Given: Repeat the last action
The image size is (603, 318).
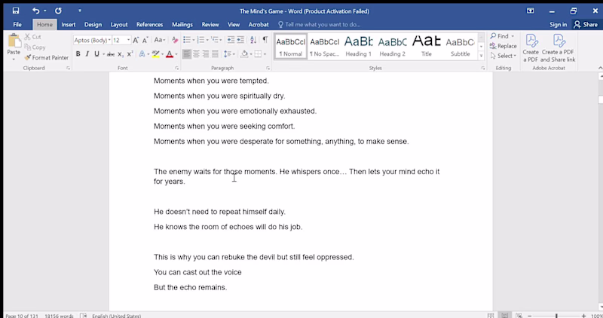Looking at the screenshot, I should (x=58, y=11).
